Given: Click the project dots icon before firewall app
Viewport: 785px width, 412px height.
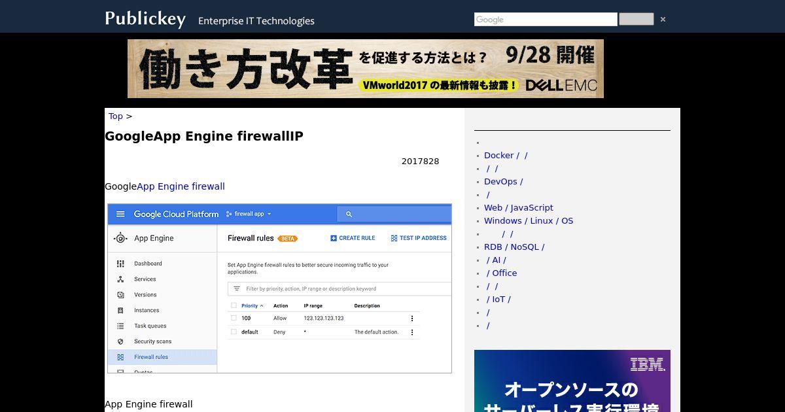Looking at the screenshot, I should tap(229, 214).
